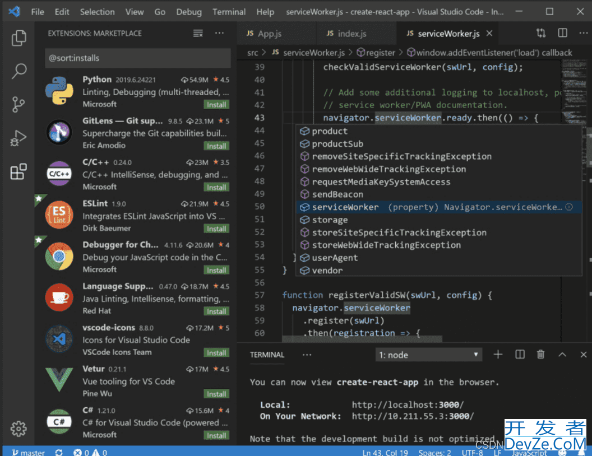Viewport: 592px width, 456px height.
Task: Click the ESLint extension icon
Action: point(59,215)
